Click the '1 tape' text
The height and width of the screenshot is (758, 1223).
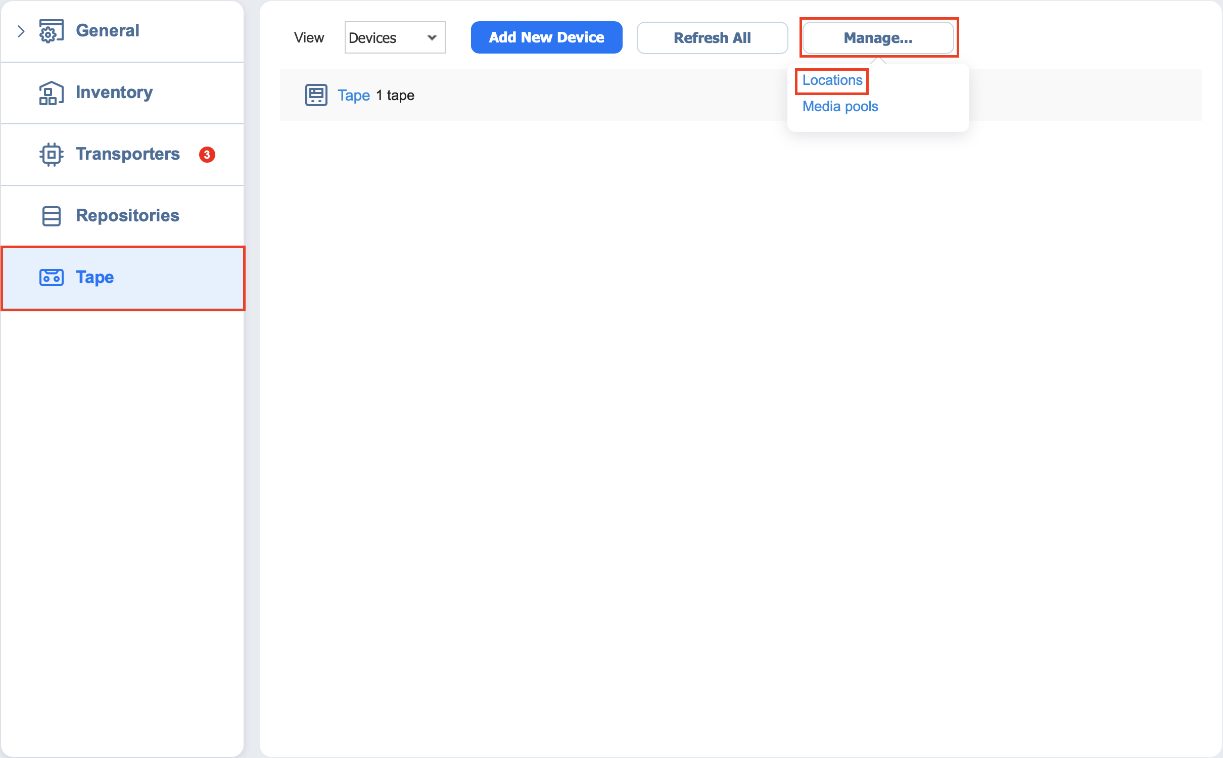(x=395, y=96)
